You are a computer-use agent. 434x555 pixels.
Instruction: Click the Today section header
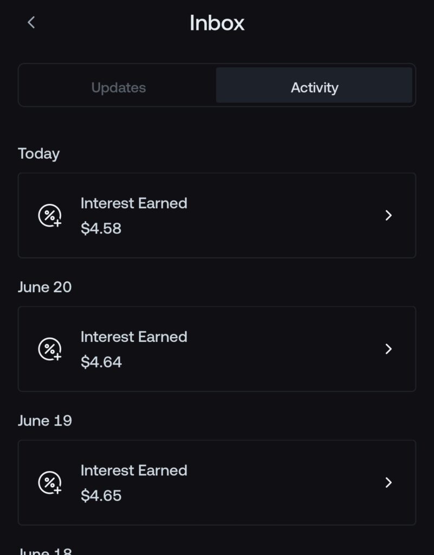(x=39, y=154)
